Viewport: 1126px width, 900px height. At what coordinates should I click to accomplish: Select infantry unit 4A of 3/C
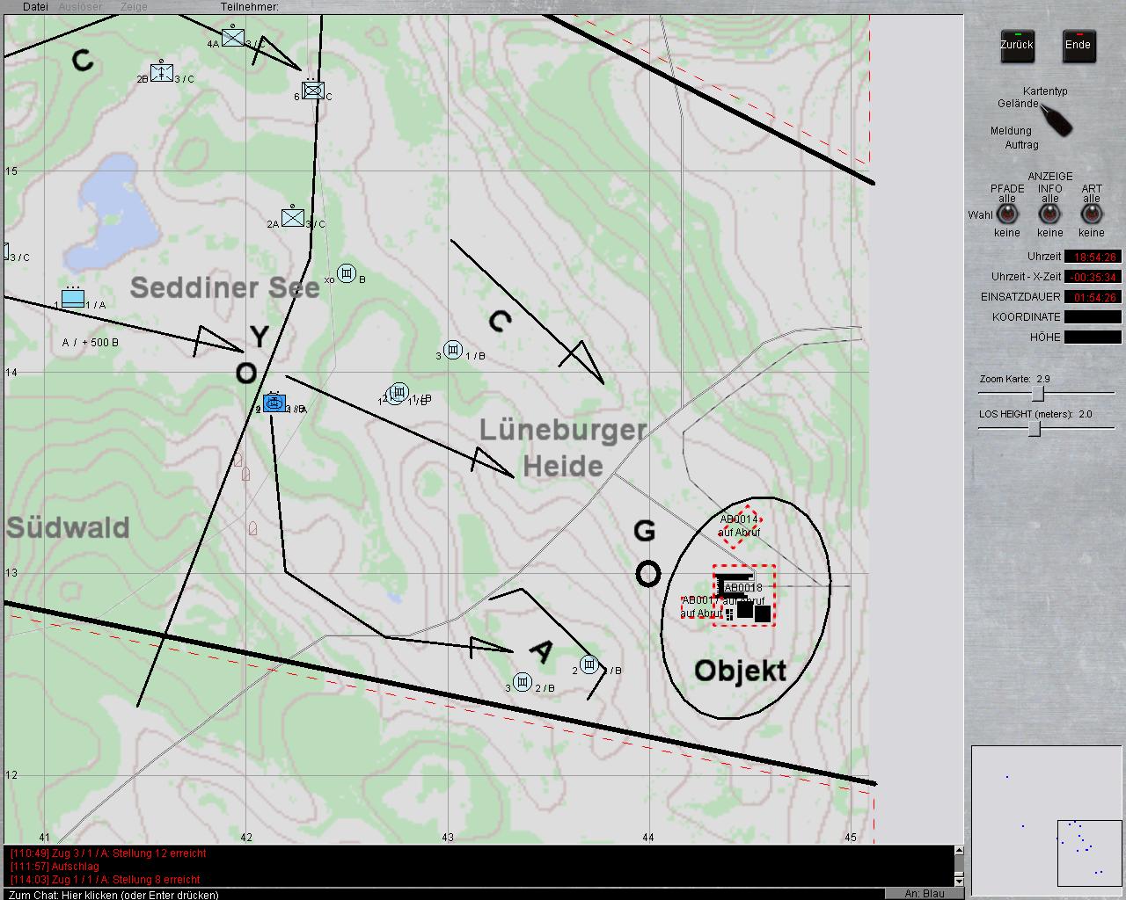click(x=232, y=37)
